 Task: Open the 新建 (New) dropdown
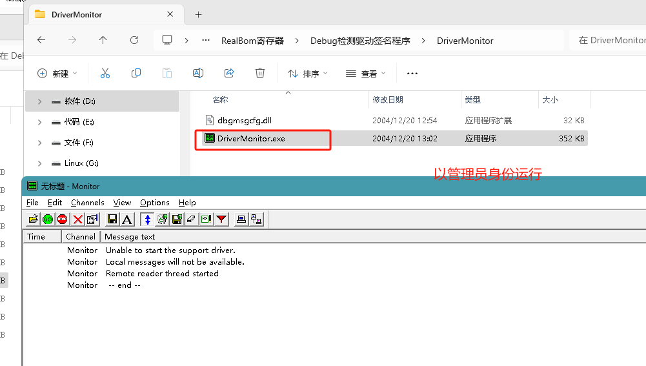tap(57, 74)
